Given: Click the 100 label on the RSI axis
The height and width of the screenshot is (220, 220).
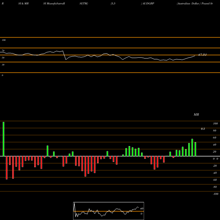Looking at the screenshot, I should click(4, 40).
